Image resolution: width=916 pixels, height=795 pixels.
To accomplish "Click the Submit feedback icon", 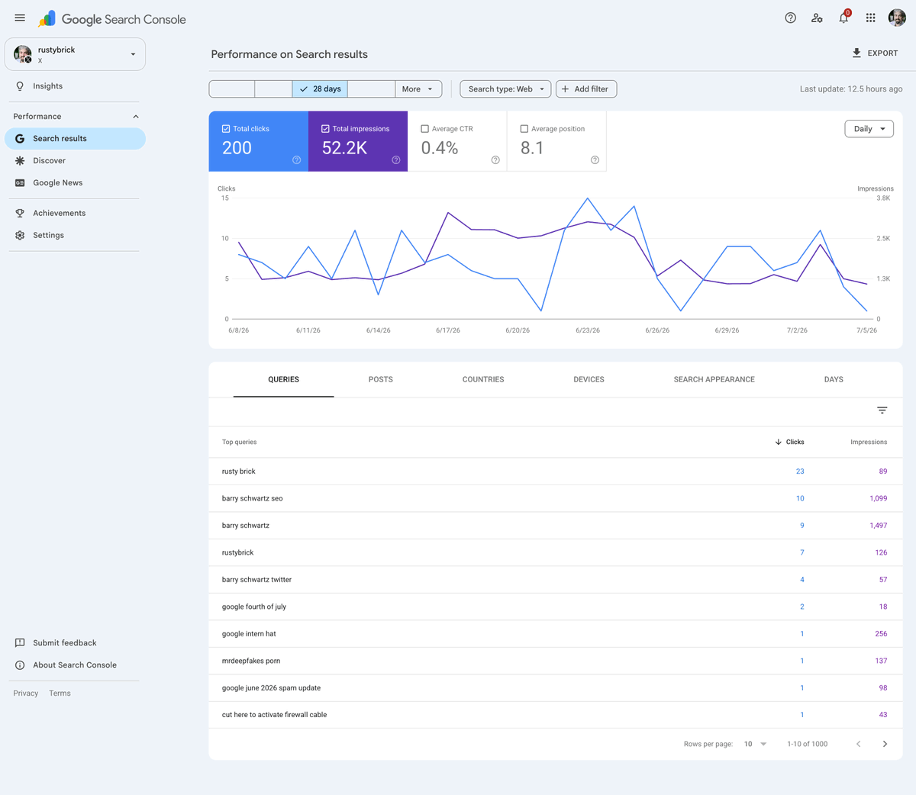I will pos(20,643).
